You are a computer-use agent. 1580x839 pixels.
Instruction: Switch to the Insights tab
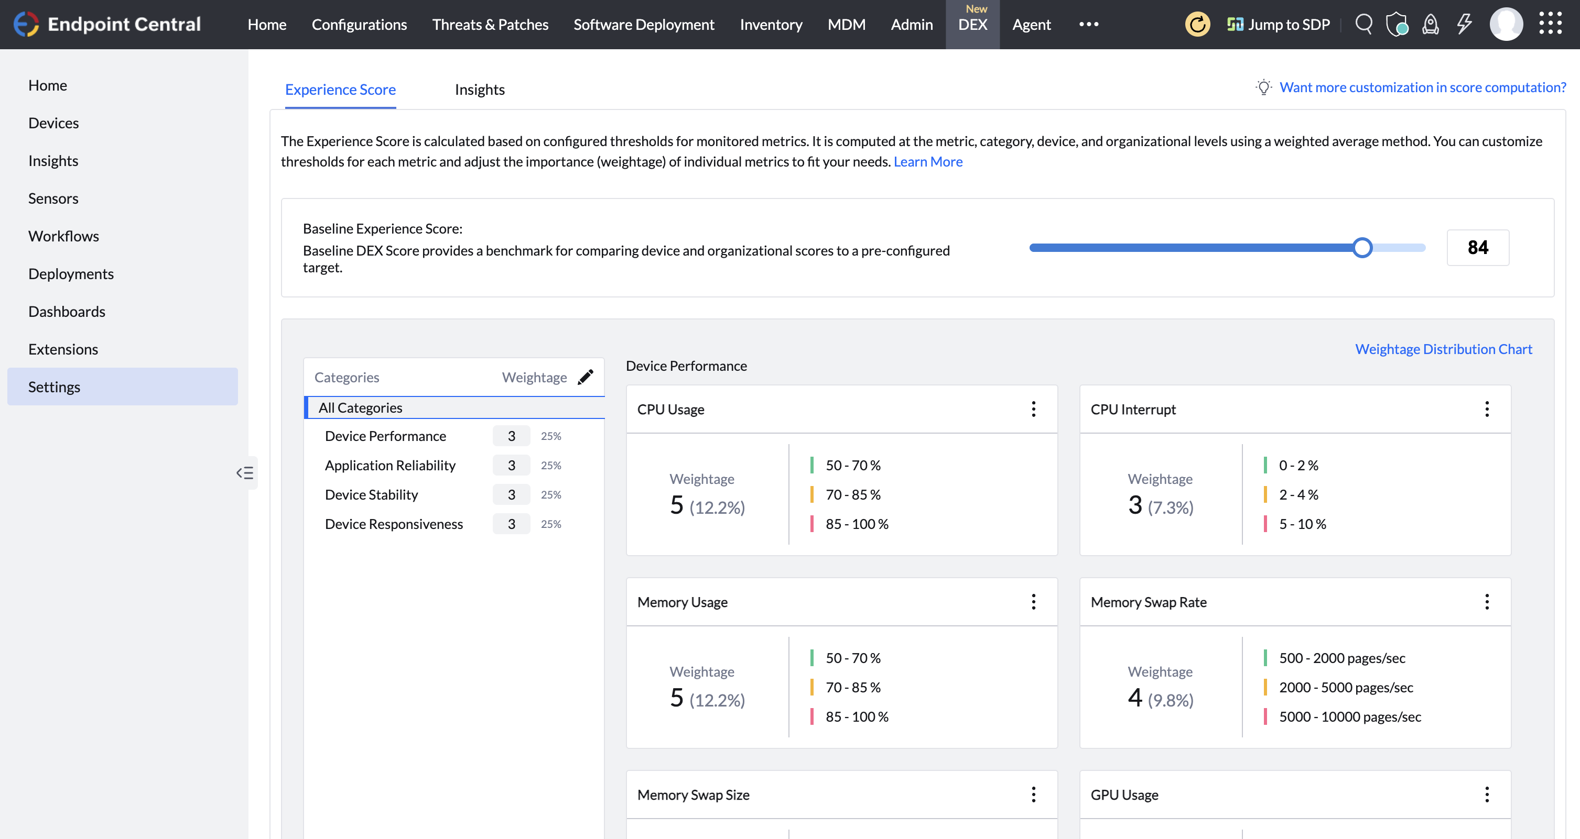point(479,90)
